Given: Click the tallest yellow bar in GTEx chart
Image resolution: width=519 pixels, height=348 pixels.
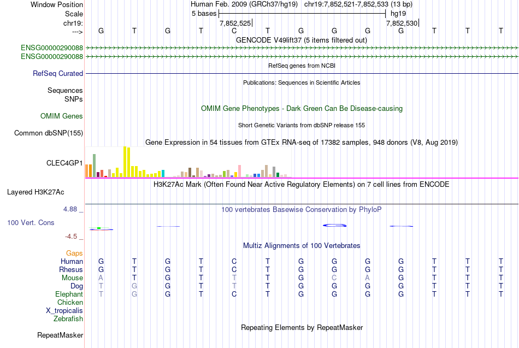Looking at the screenshot, I should pyautogui.click(x=125, y=162).
